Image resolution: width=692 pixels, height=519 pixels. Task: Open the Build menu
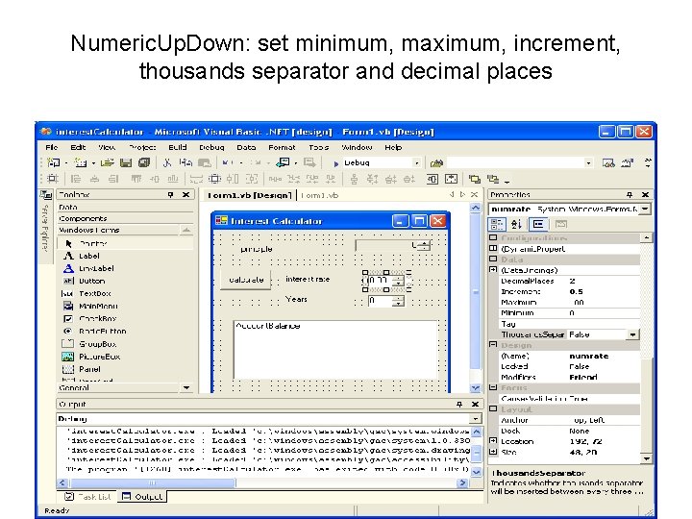[x=178, y=147]
